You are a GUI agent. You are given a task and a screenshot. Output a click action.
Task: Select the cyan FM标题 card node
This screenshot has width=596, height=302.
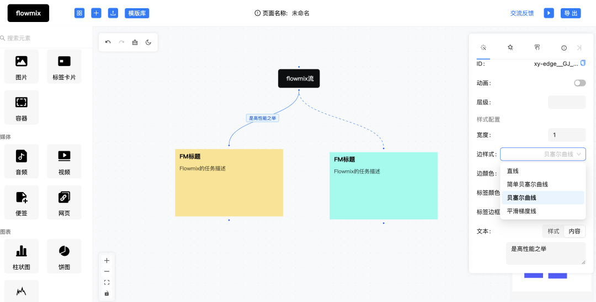384,186
